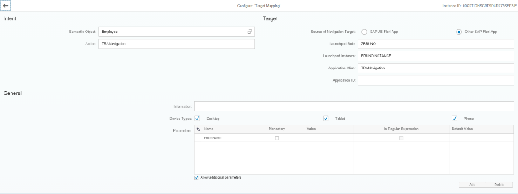
Task: Click the Application Alias field
Action: [x=435, y=68]
